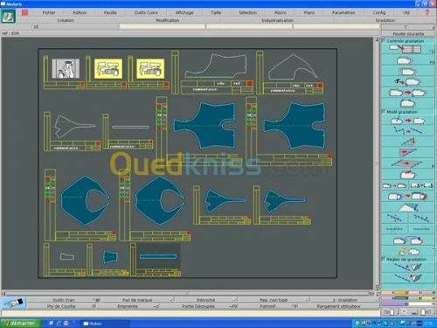Image resolution: width=437 pixels, height=328 pixels.
Task: Toggle Partie Découpée option
Action: (199, 306)
